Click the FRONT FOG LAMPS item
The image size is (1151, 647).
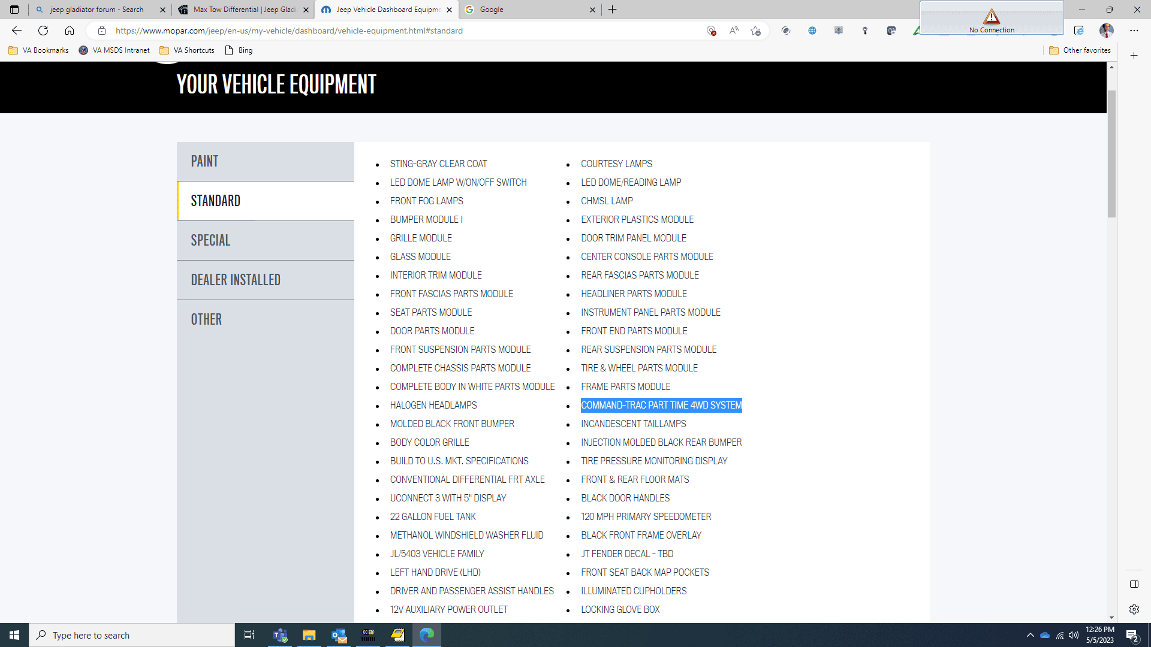click(x=426, y=201)
